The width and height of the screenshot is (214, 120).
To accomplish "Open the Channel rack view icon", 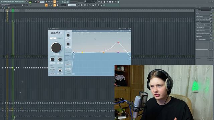I will (85, 5).
